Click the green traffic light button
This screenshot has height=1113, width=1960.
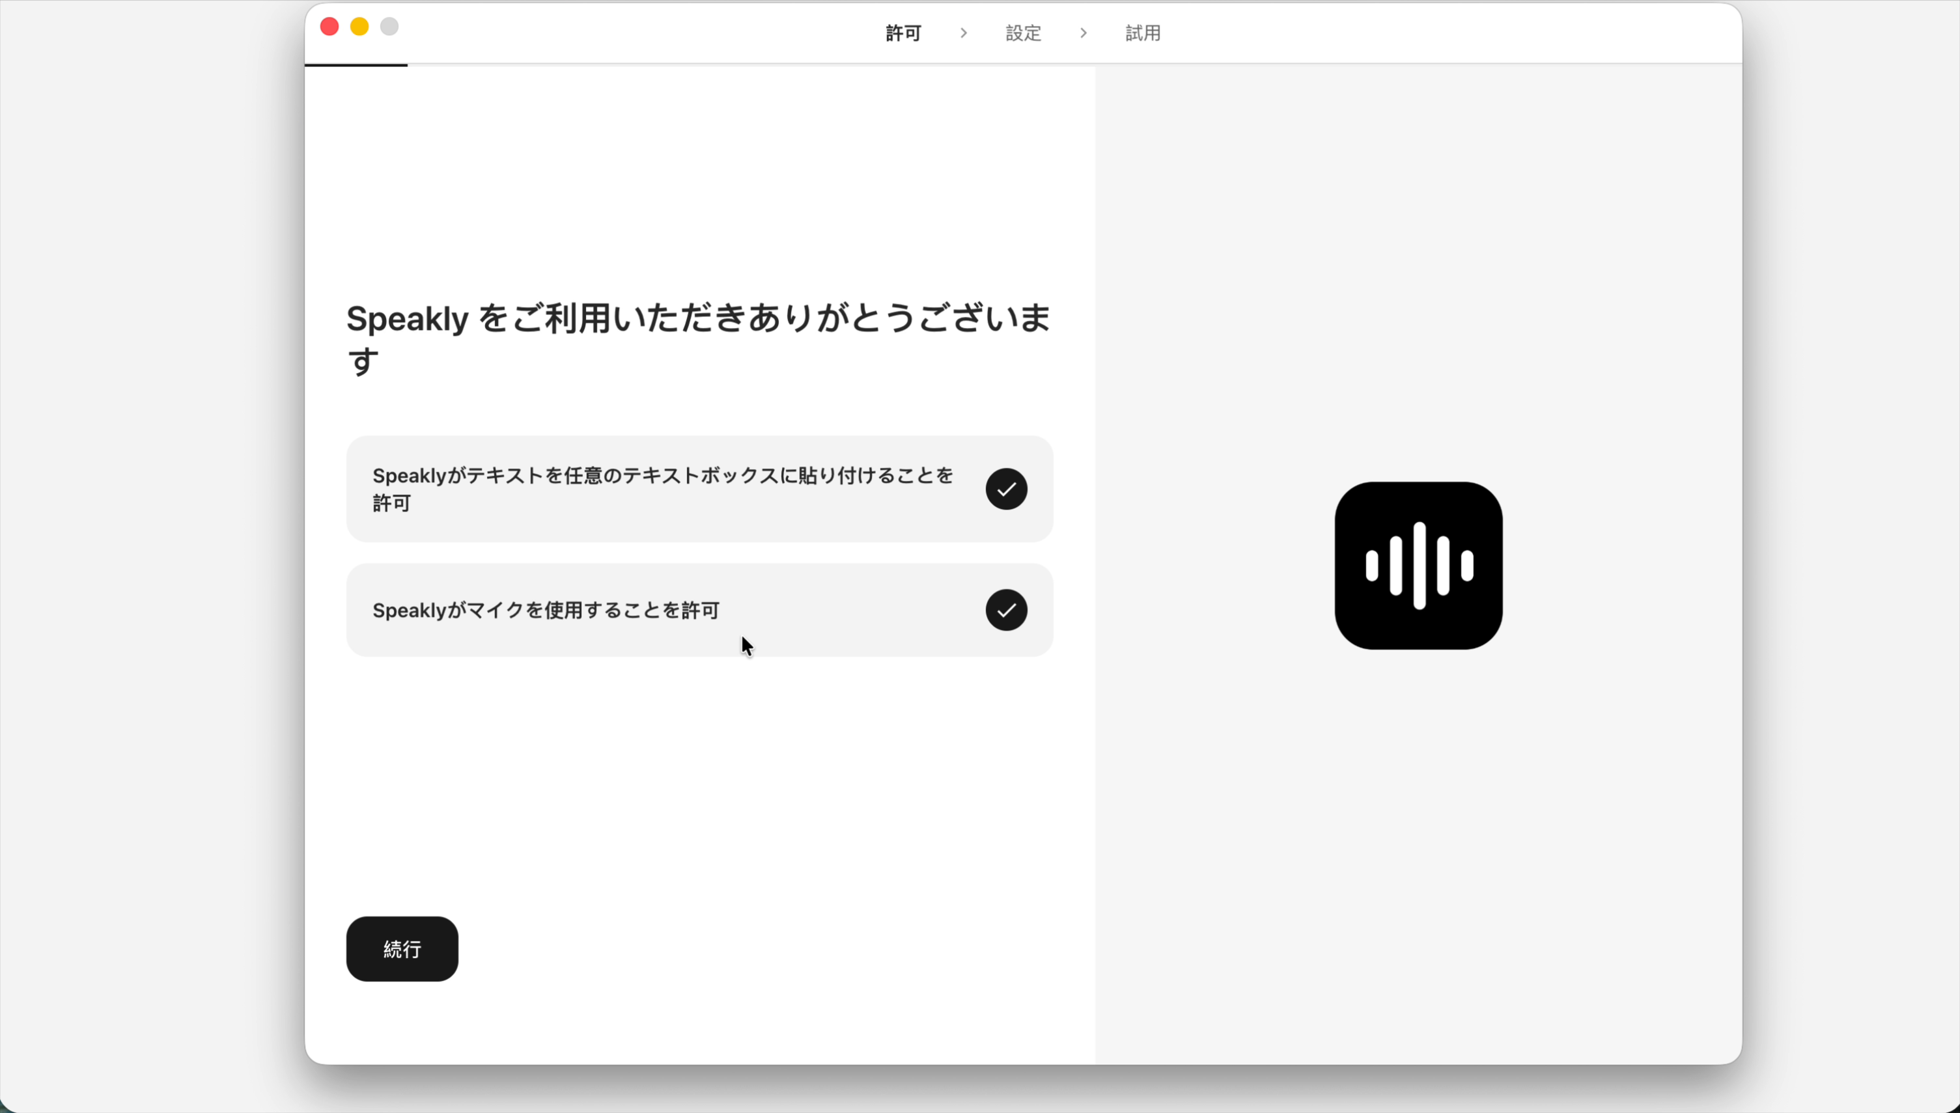(389, 26)
